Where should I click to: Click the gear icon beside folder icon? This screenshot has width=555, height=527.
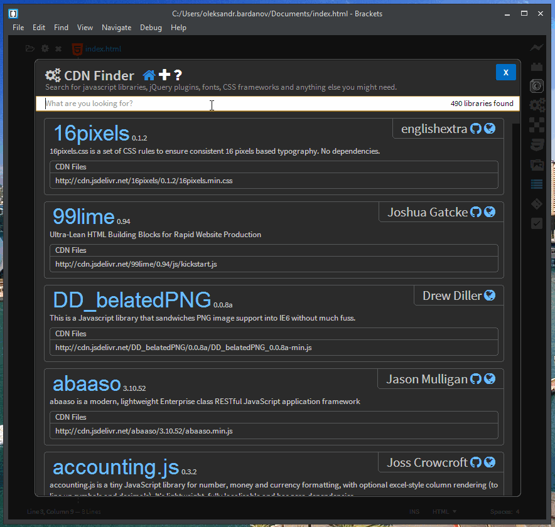[45, 48]
